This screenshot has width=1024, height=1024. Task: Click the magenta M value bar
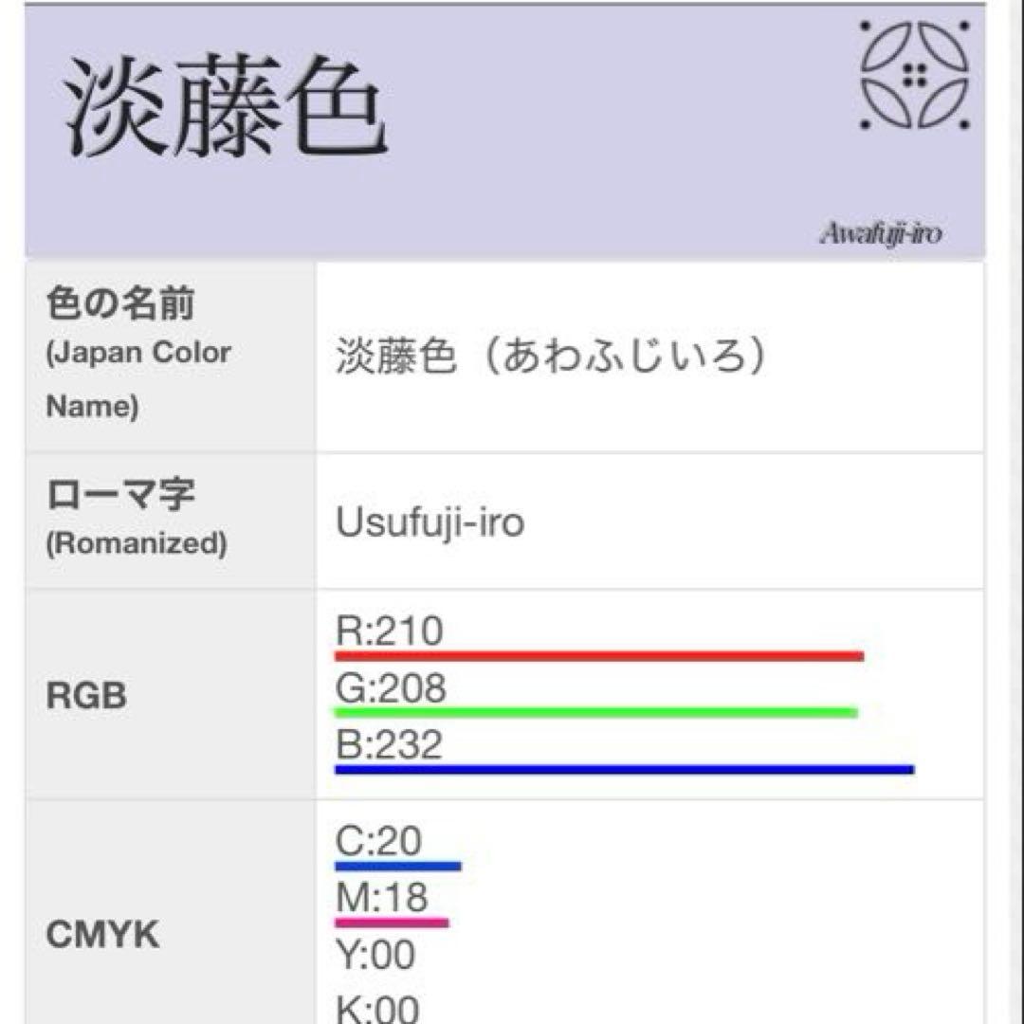(391, 922)
